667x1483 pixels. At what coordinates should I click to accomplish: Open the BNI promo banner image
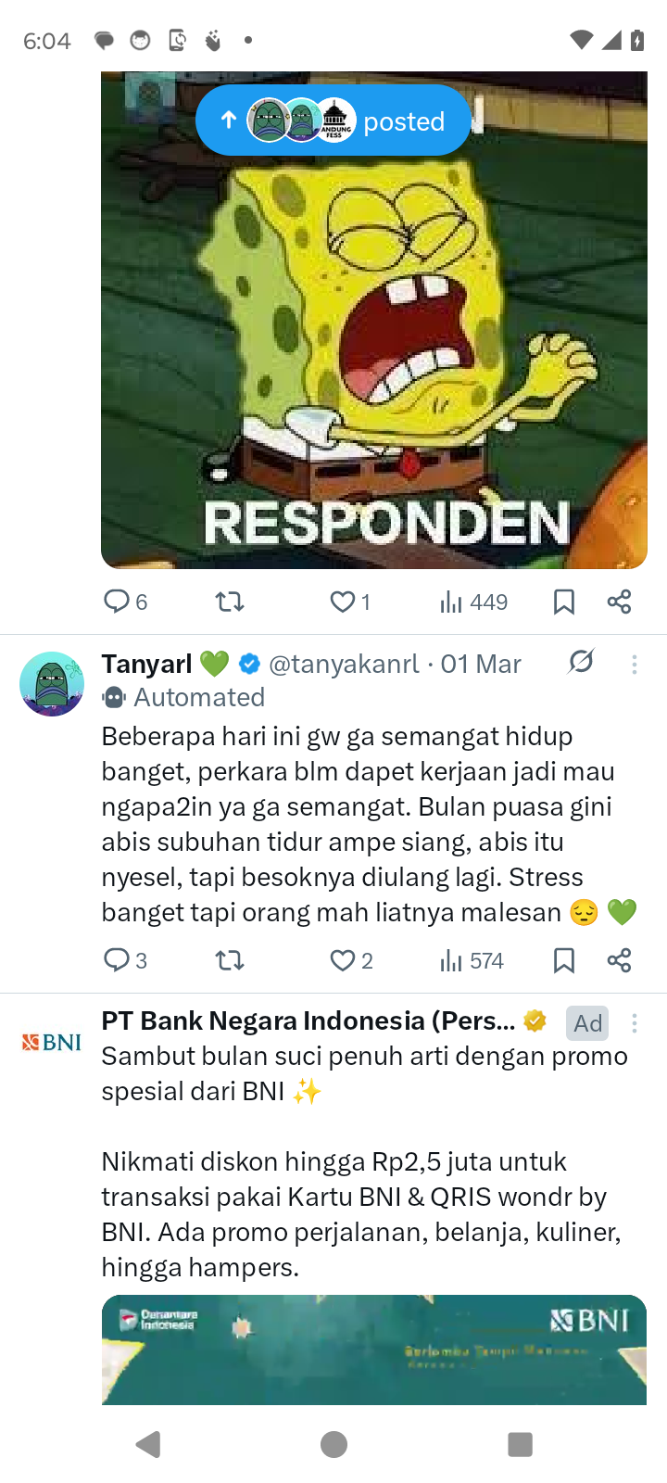click(x=374, y=1350)
